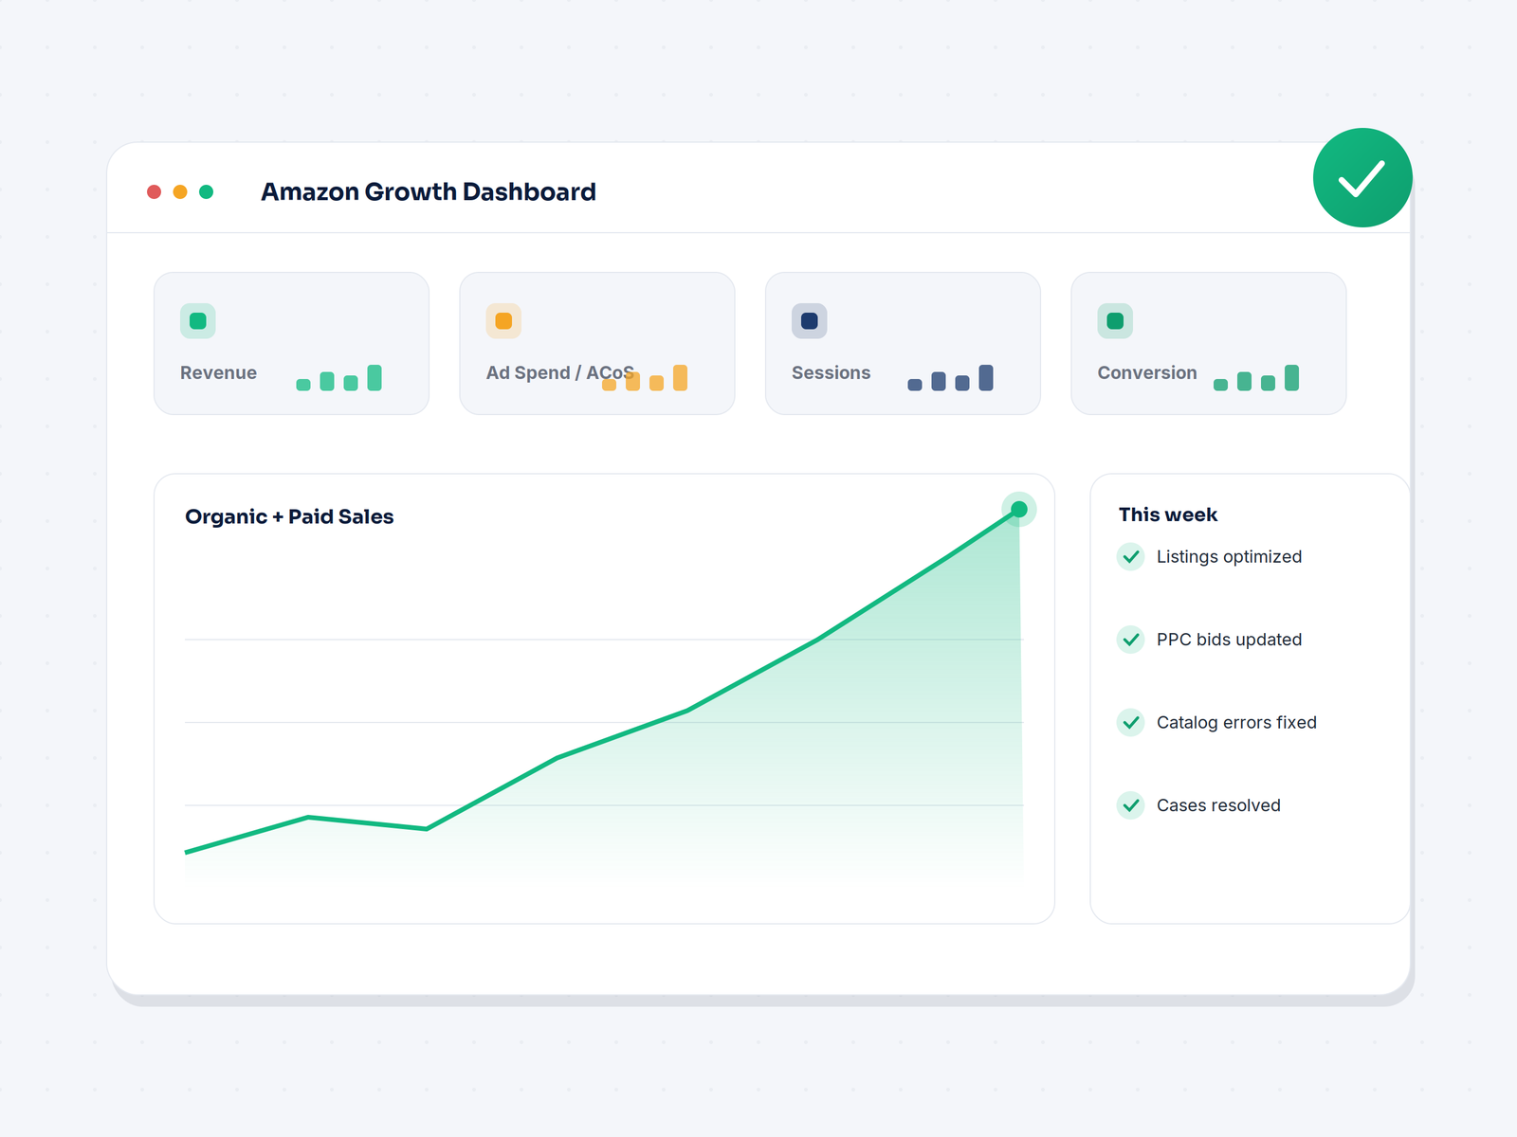Image resolution: width=1517 pixels, height=1137 pixels.
Task: Click the Conversion mini bar chart
Action: pos(1256,377)
